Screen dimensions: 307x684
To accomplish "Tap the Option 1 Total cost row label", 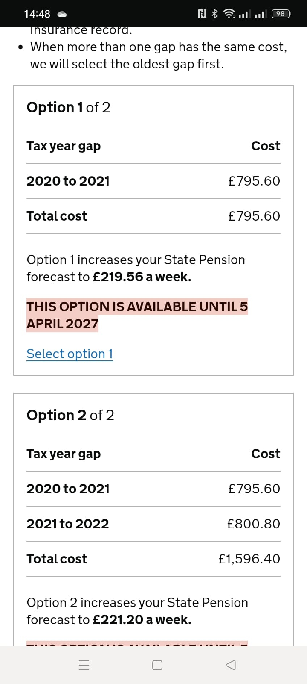I will point(57,216).
